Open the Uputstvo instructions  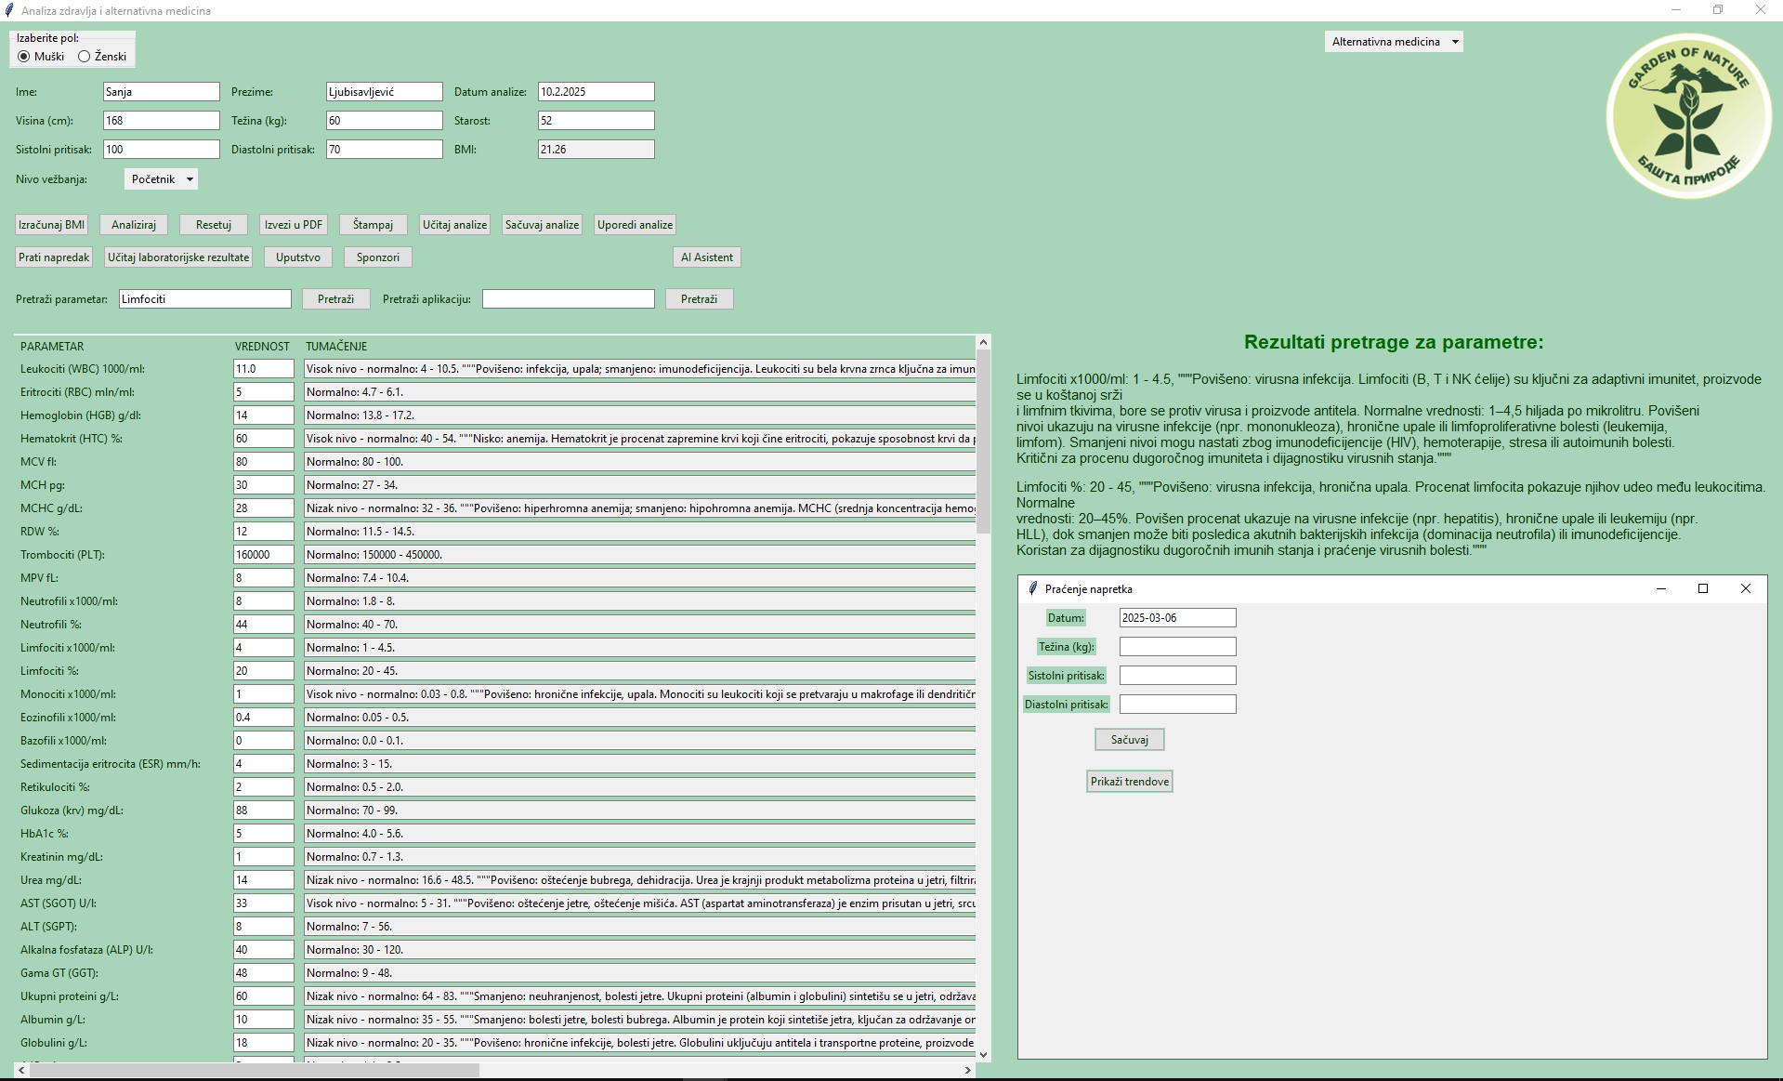[x=298, y=257]
